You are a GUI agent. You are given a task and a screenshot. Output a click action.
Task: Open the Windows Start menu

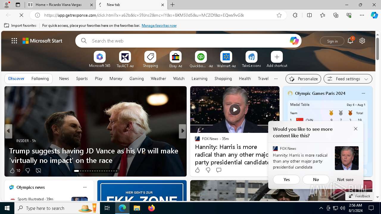click(7, 208)
